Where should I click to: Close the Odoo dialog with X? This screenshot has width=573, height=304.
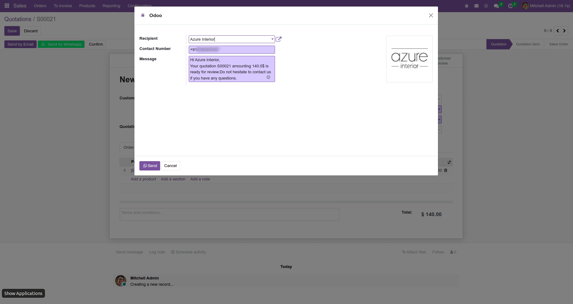[x=431, y=15]
